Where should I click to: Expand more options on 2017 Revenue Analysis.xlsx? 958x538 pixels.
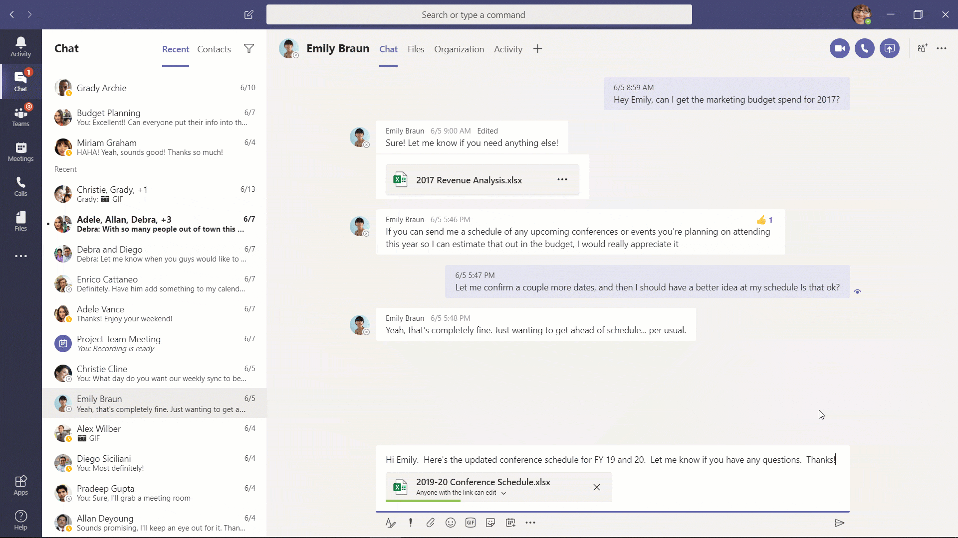pyautogui.click(x=562, y=179)
